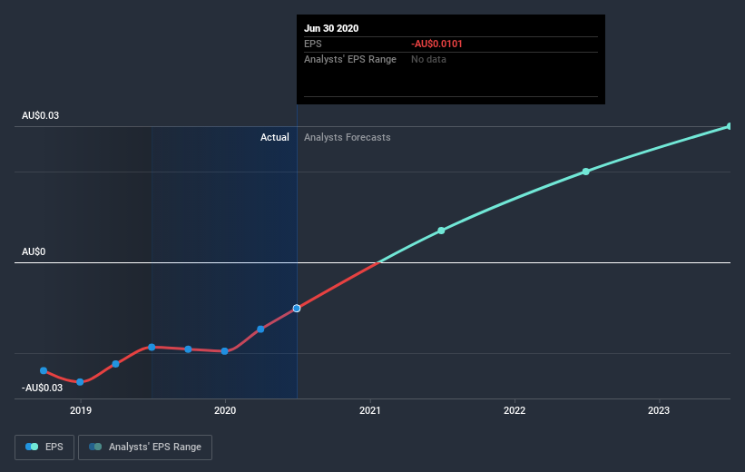Screen dimensions: 745x472
Task: Click the early 2019 rising EPS data point
Action: coord(115,364)
